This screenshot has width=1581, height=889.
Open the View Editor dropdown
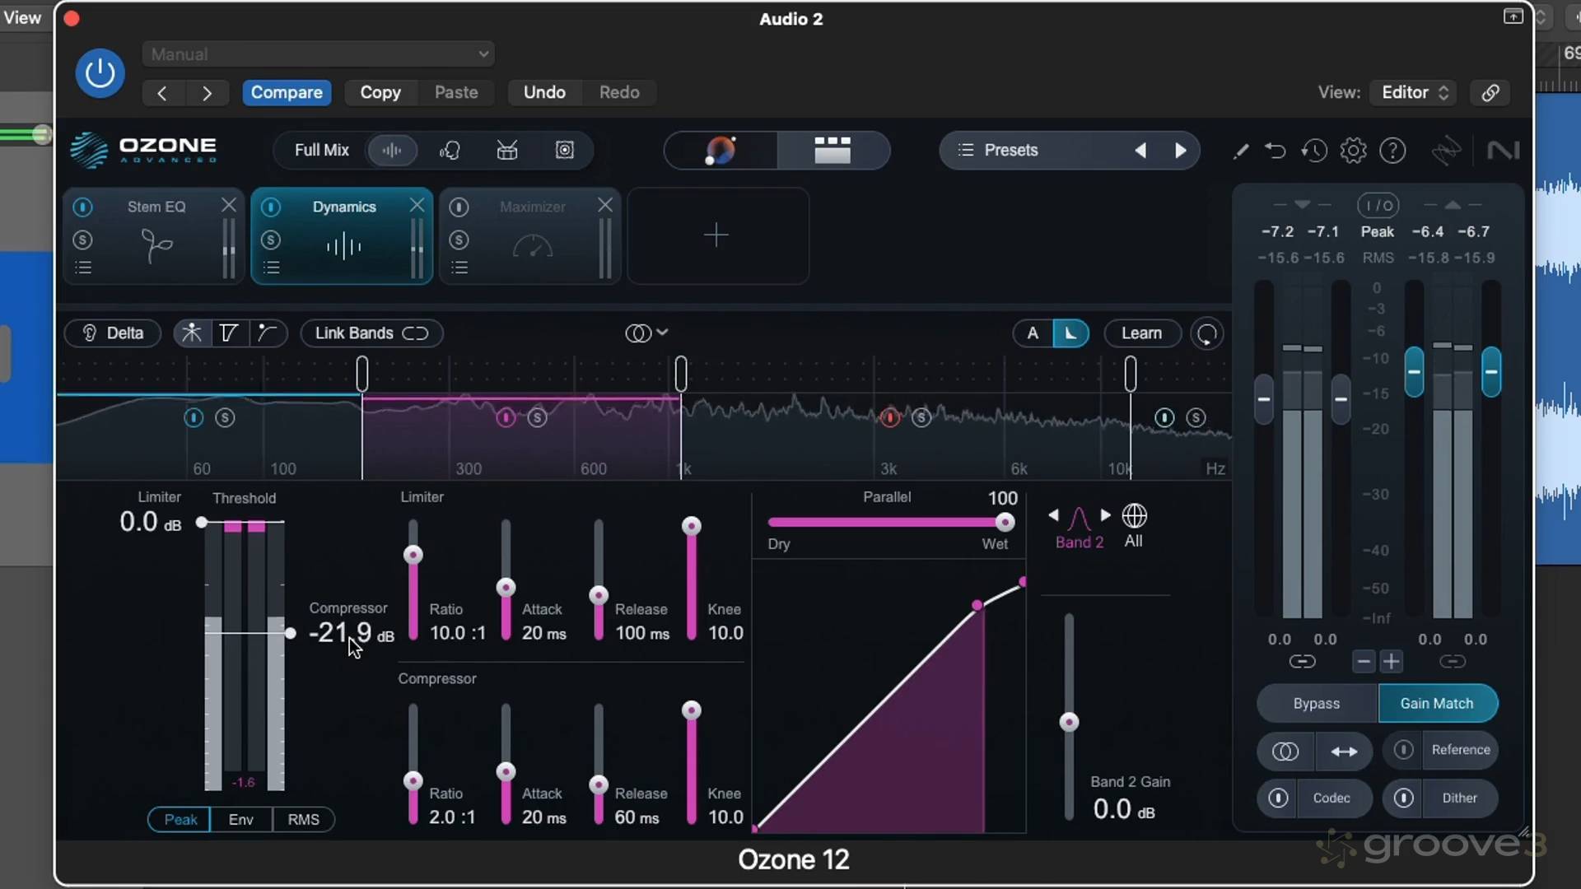1414,92
